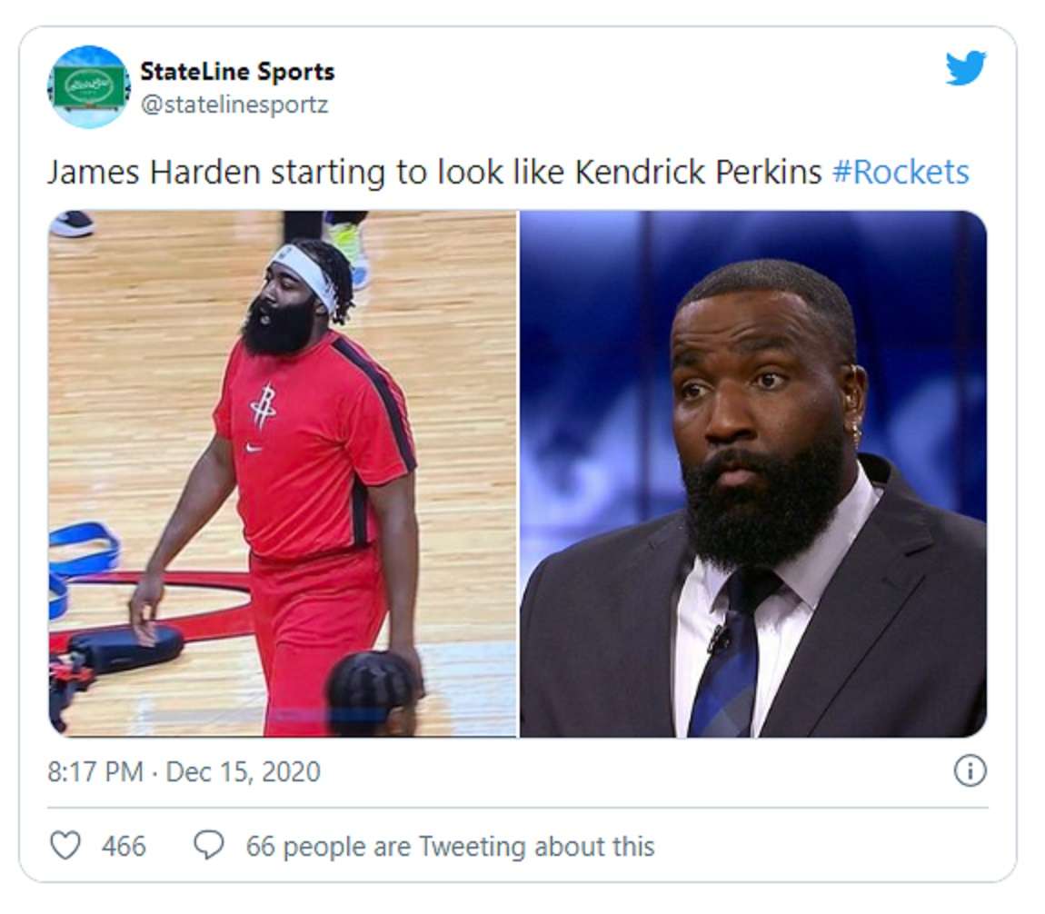Click the tweet text about James Harden
The height and width of the screenshot is (914, 1045).
coord(508,172)
